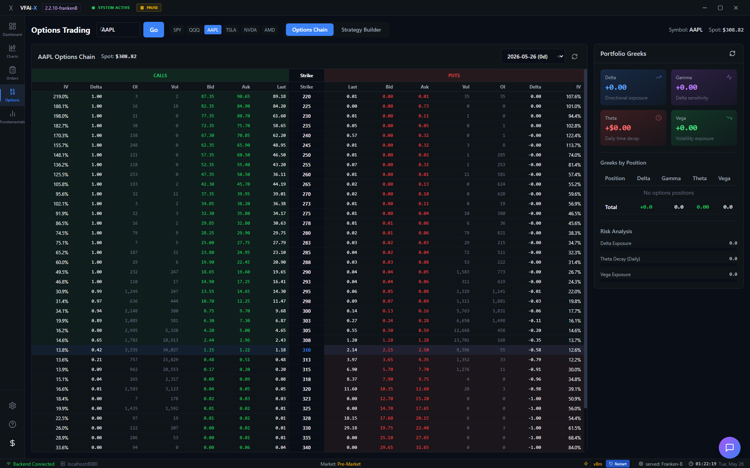This screenshot has height=468, width=750.
Task: Open the settings gear in the sidebar
Action: click(12, 406)
